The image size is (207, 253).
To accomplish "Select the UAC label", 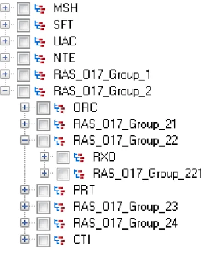I will [65, 41].
